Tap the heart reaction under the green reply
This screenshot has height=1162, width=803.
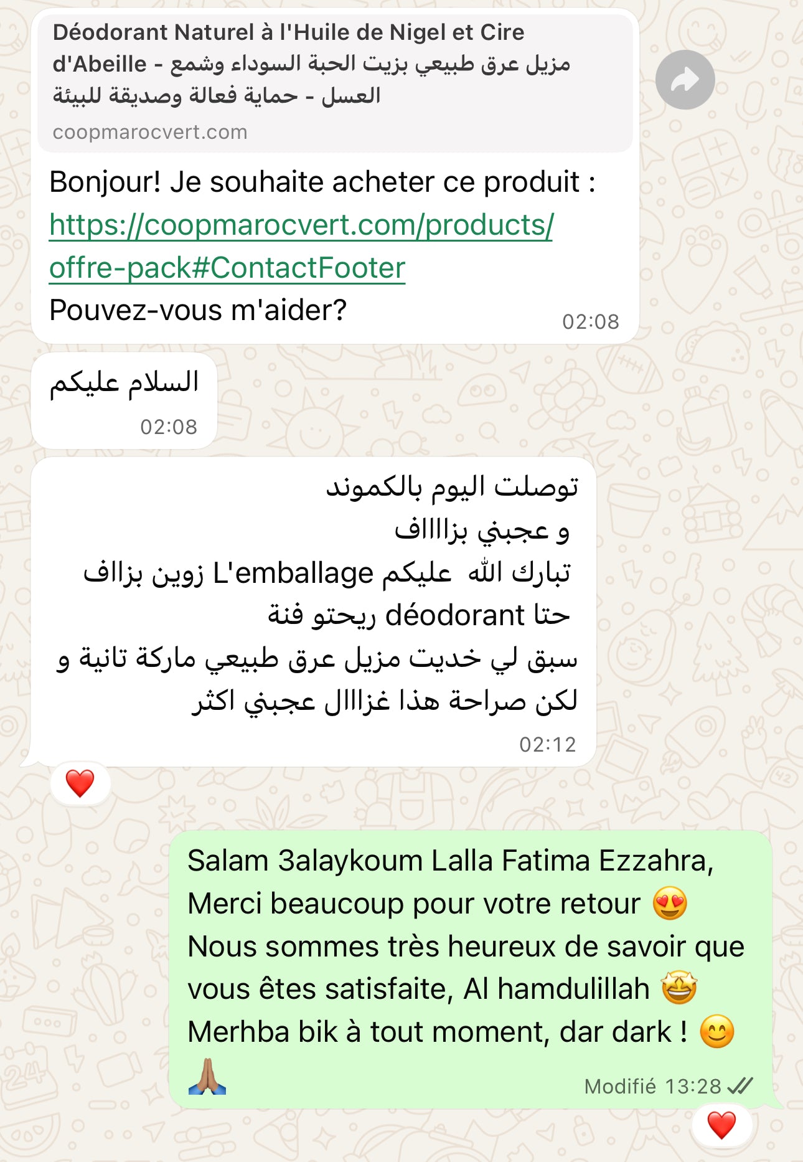tap(721, 1125)
